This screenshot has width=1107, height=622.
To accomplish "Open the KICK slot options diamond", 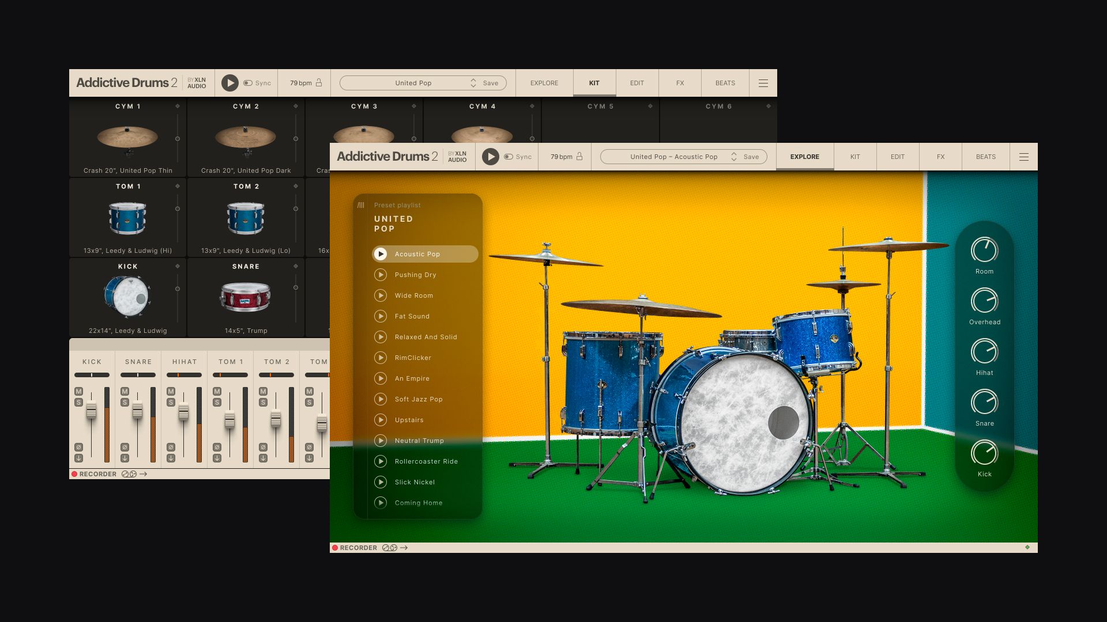I will point(178,266).
